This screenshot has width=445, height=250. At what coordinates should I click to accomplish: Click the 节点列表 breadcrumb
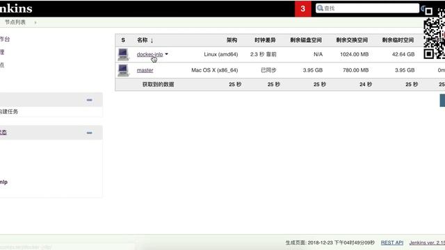click(x=15, y=22)
